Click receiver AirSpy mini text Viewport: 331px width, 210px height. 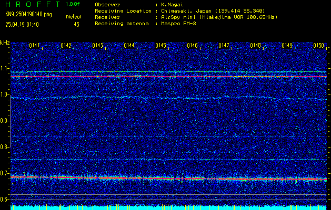click(x=219, y=17)
